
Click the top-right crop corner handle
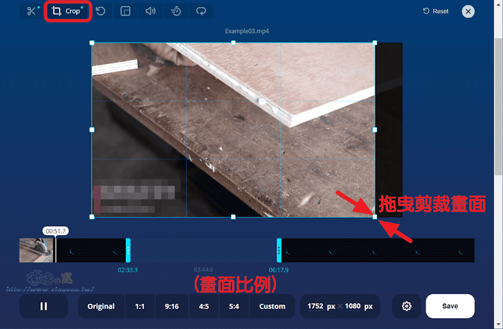[x=374, y=43]
